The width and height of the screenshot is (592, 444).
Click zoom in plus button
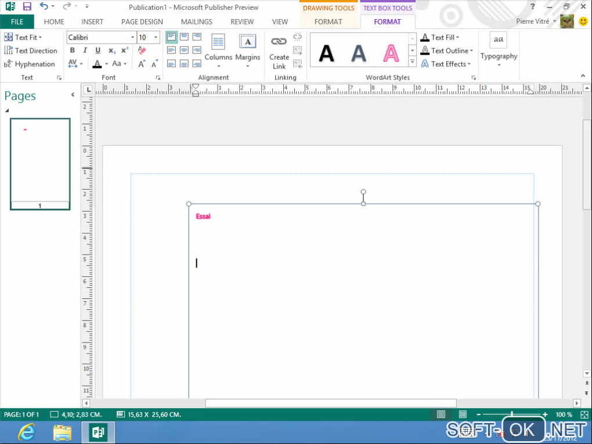coord(545,414)
